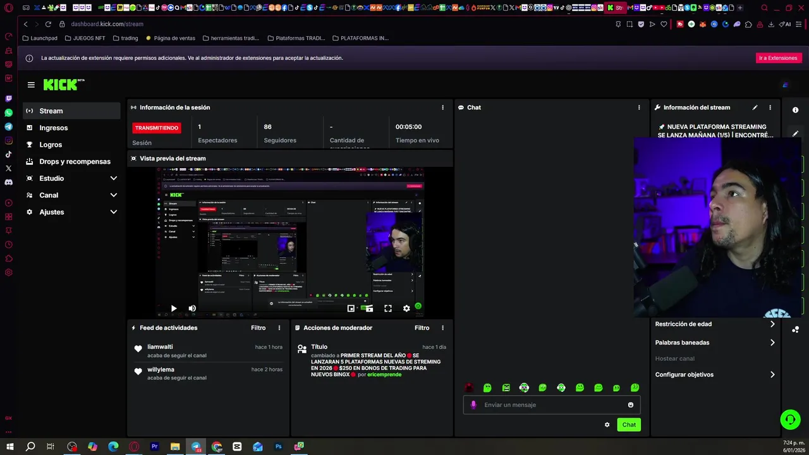Click the TRANSMITIENDO status badge

[157, 128]
